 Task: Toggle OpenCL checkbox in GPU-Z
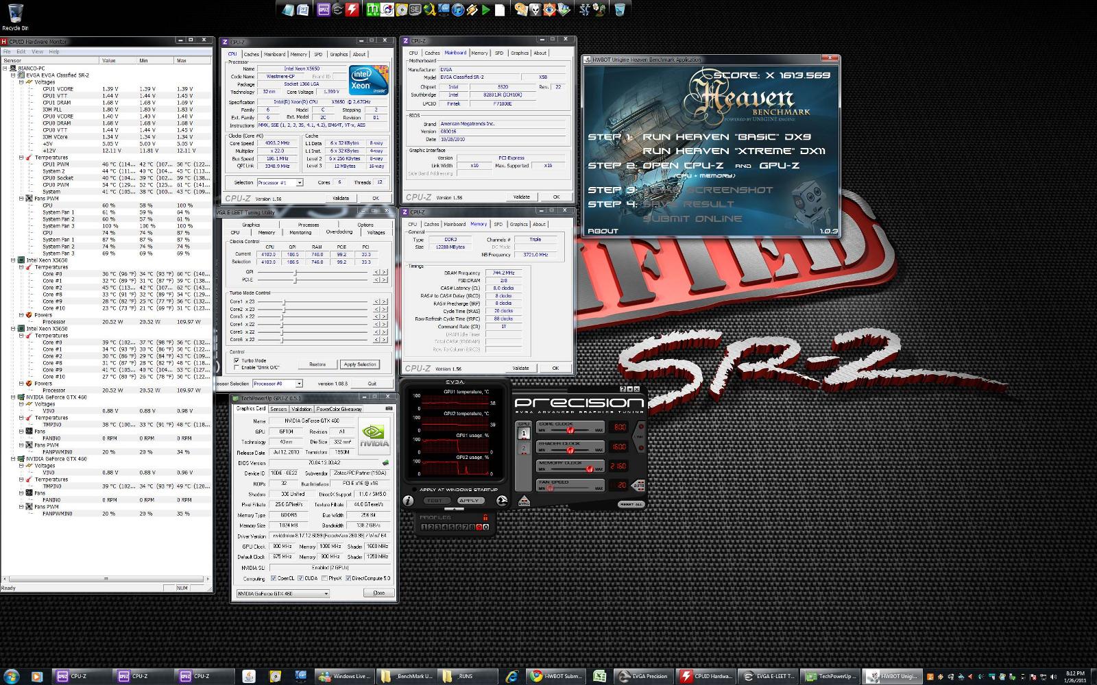pos(274,578)
